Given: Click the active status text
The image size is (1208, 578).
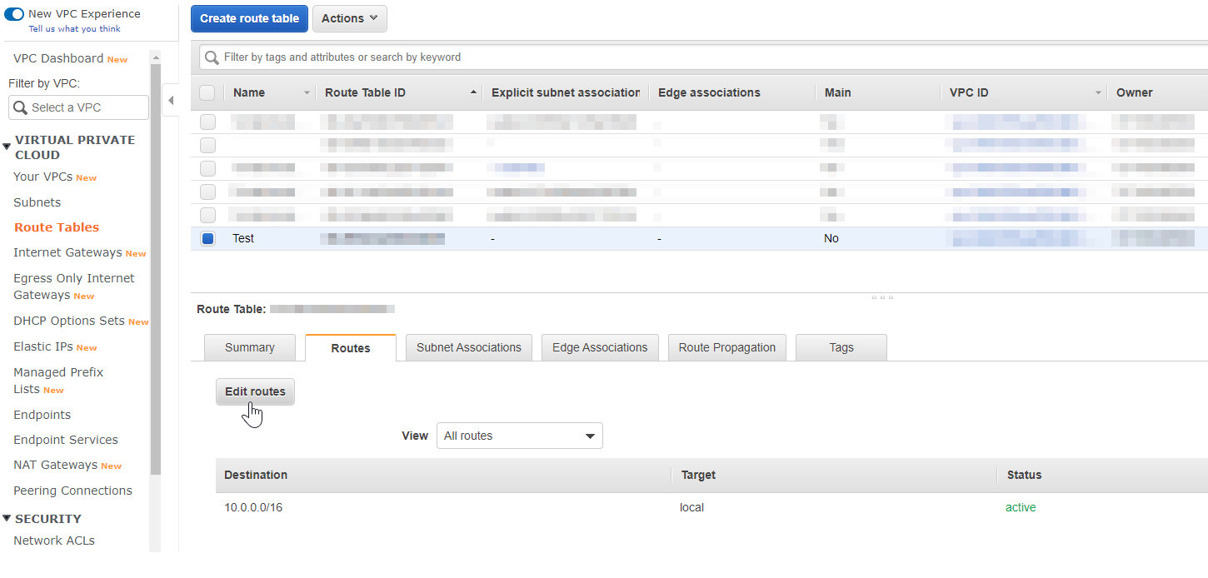Looking at the screenshot, I should (x=1021, y=507).
